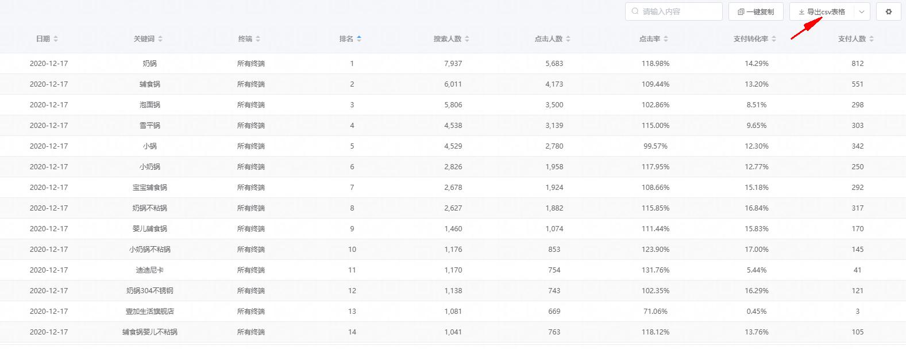Sort by 终端 column sort icon
This screenshot has height=354, width=906.
[x=258, y=39]
